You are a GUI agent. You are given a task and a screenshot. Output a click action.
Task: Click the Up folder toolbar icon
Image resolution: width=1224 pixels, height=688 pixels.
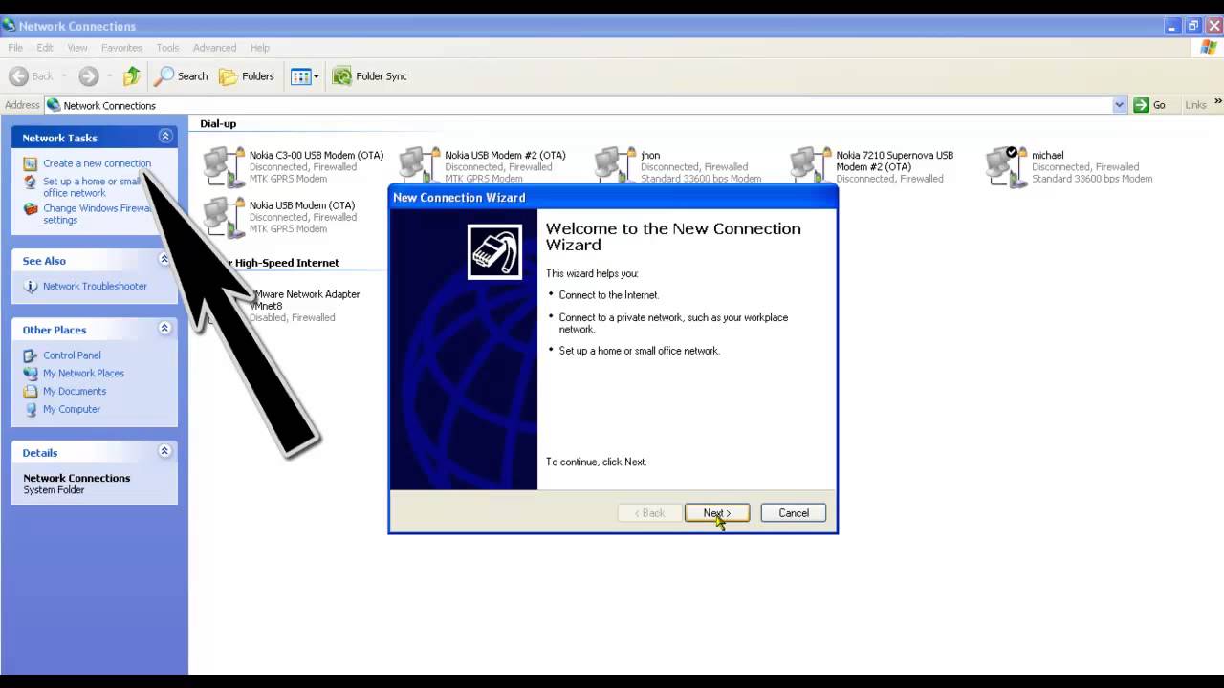132,76
